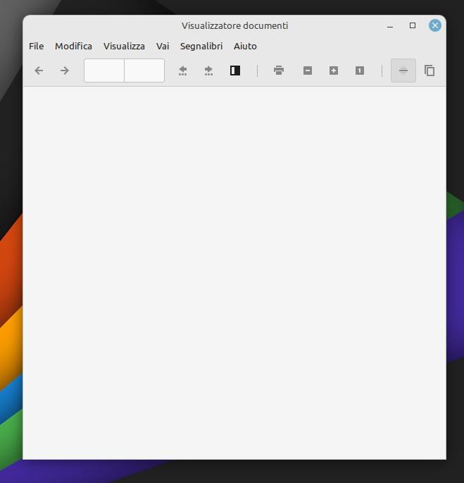
Task: Click the zoom out icon
Action: pos(308,71)
